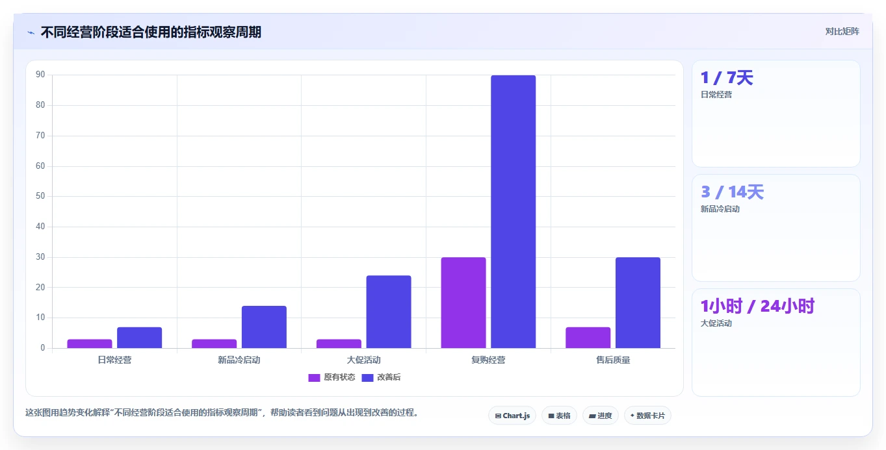Click the blue 日常经营 bar
The height and width of the screenshot is (450, 886).
tap(140, 338)
